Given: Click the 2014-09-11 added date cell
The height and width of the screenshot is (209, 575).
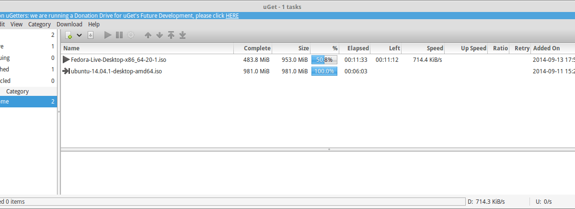Looking at the screenshot, I should [553, 71].
